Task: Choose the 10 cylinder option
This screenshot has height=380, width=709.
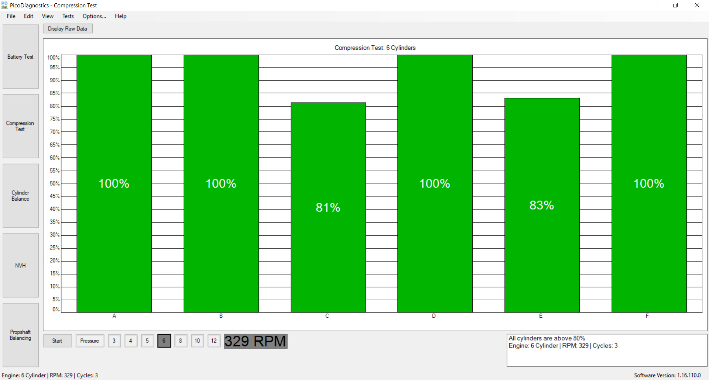Action: [x=197, y=341]
